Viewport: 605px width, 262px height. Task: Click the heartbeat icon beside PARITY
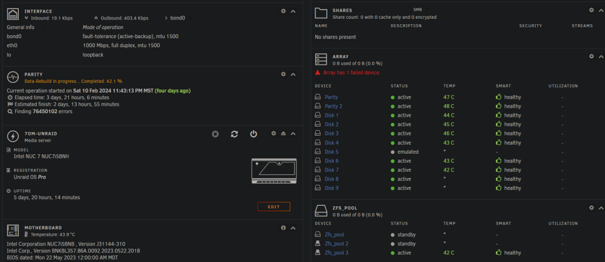click(13, 77)
